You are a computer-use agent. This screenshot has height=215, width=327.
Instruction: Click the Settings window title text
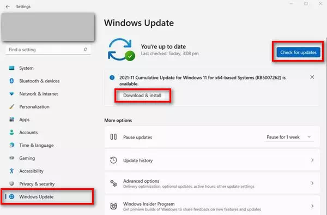(23, 7)
